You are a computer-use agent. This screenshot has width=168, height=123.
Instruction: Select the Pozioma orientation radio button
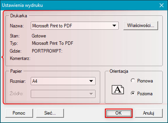pos(133,93)
